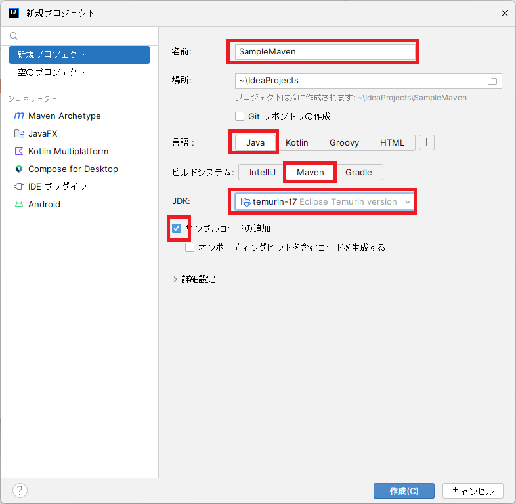Click the Kotlin Multiplatform icon
The height and width of the screenshot is (504, 516).
[x=19, y=151]
